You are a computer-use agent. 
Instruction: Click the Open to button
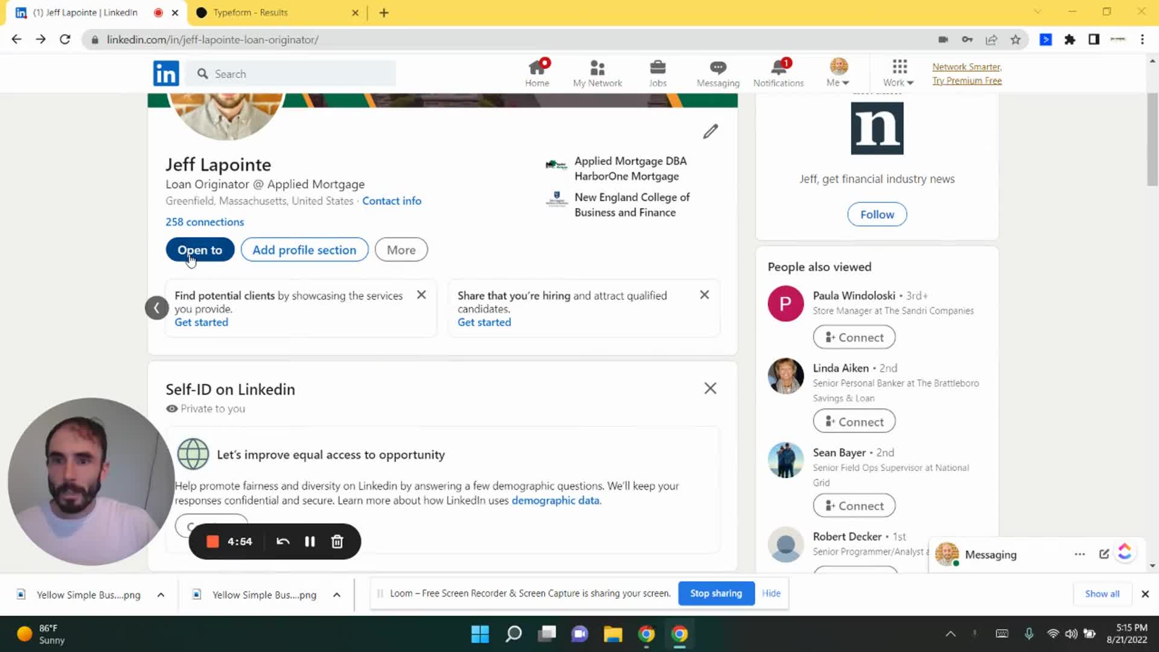pyautogui.click(x=200, y=250)
